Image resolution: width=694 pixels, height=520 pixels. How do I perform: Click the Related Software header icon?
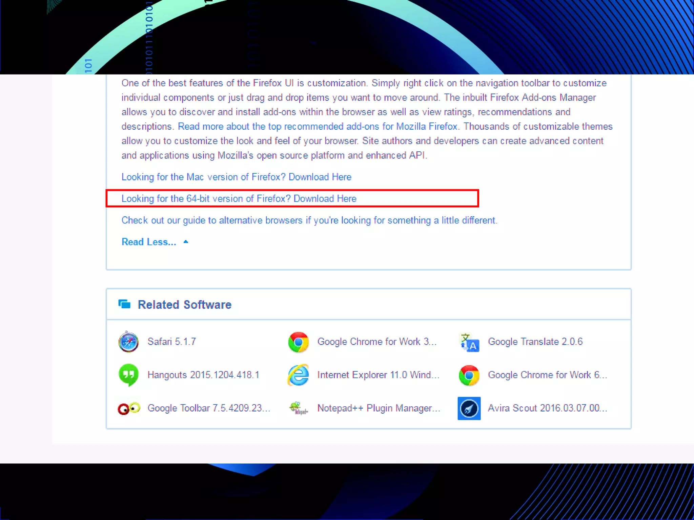(124, 304)
